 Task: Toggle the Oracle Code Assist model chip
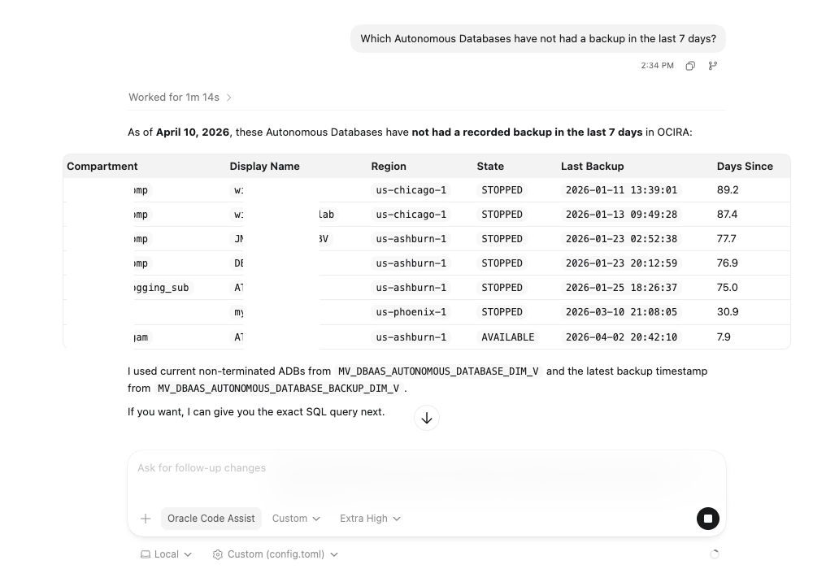[211, 519]
